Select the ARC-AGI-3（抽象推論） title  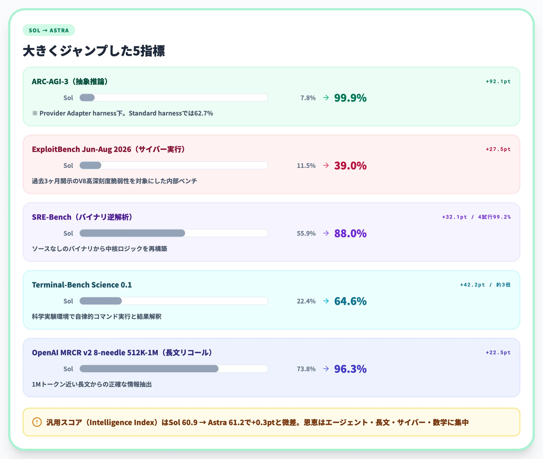(x=70, y=81)
